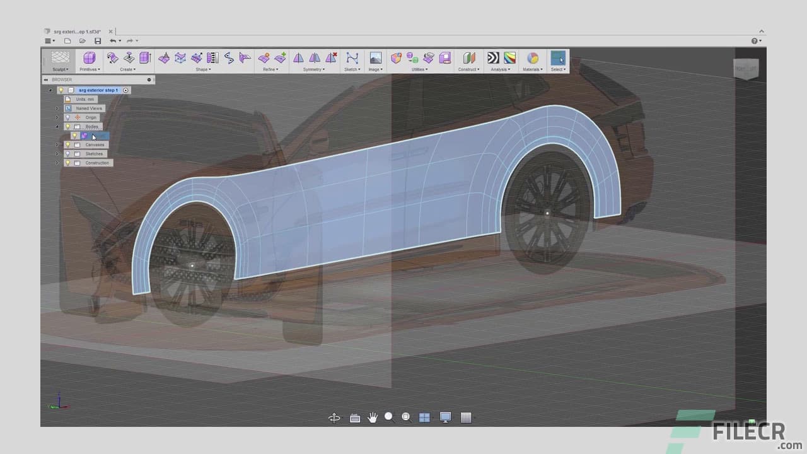Click the green face of the ViewCube navigation widget
This screenshot has width=807, height=454.
point(746,69)
